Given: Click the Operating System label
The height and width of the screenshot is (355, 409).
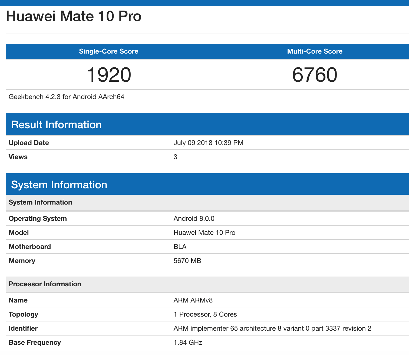Looking at the screenshot, I should pyautogui.click(x=38, y=219).
